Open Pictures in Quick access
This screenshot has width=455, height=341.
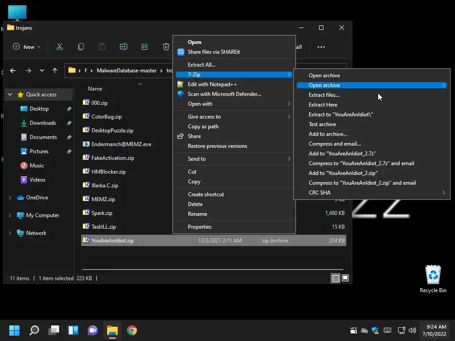click(x=39, y=151)
